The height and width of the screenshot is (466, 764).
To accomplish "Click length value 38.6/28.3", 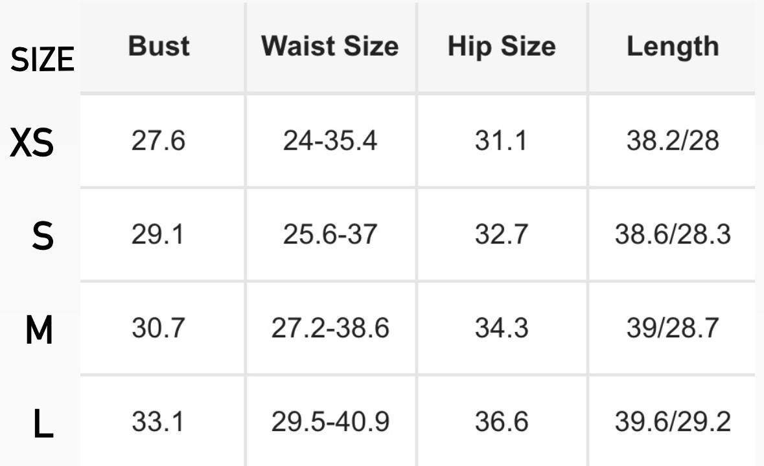I will [x=673, y=234].
